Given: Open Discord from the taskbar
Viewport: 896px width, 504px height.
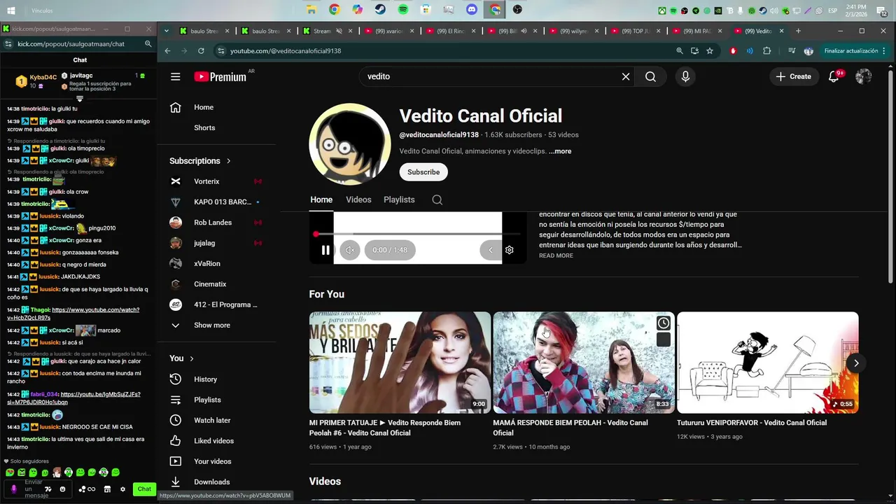Looking at the screenshot, I should click(472, 10).
